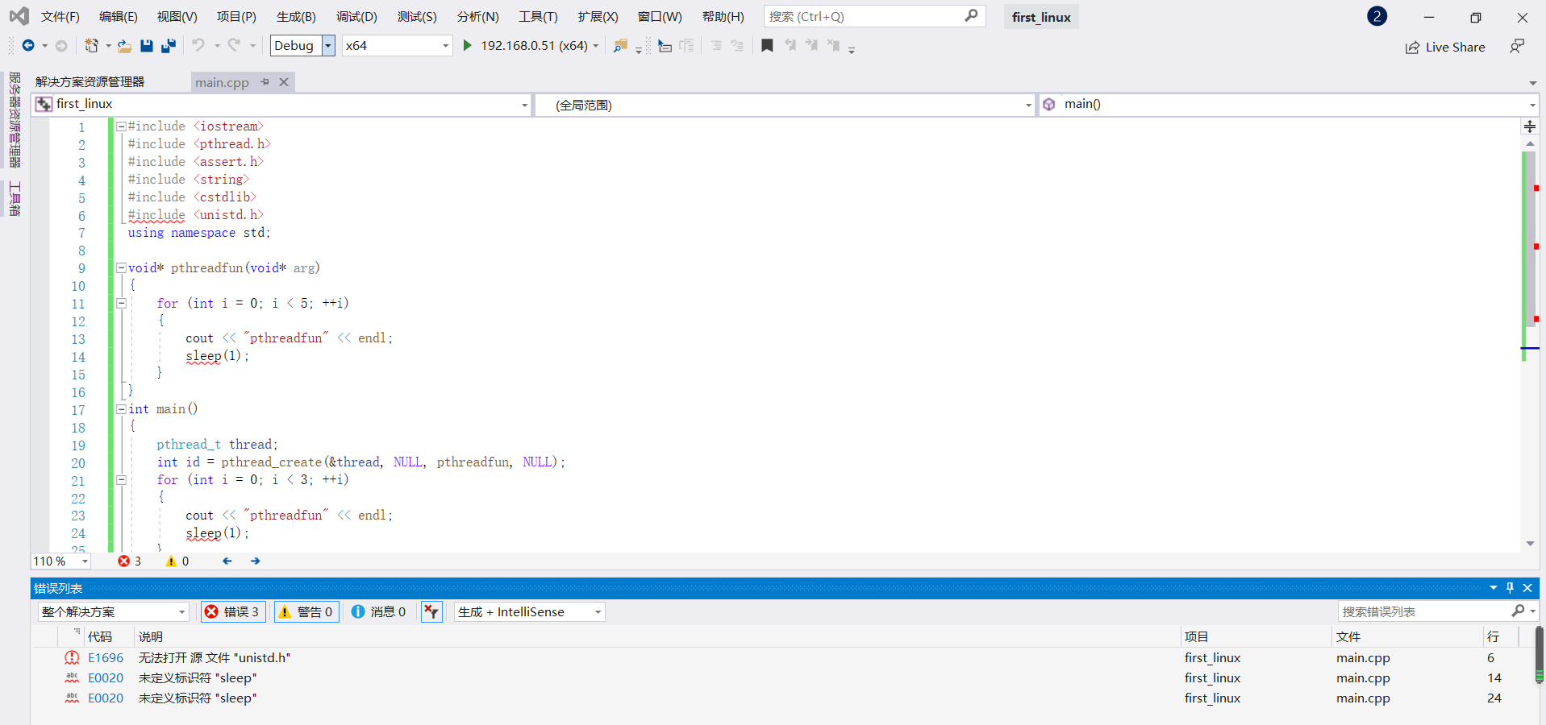Open the 工具(T) menu
This screenshot has width=1546, height=725.
click(x=538, y=17)
